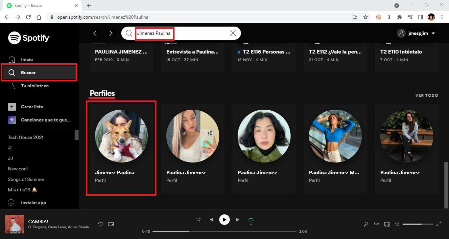Viewport: 449px width, 239px height.
Task: Click the browser back button
Action: point(7,17)
